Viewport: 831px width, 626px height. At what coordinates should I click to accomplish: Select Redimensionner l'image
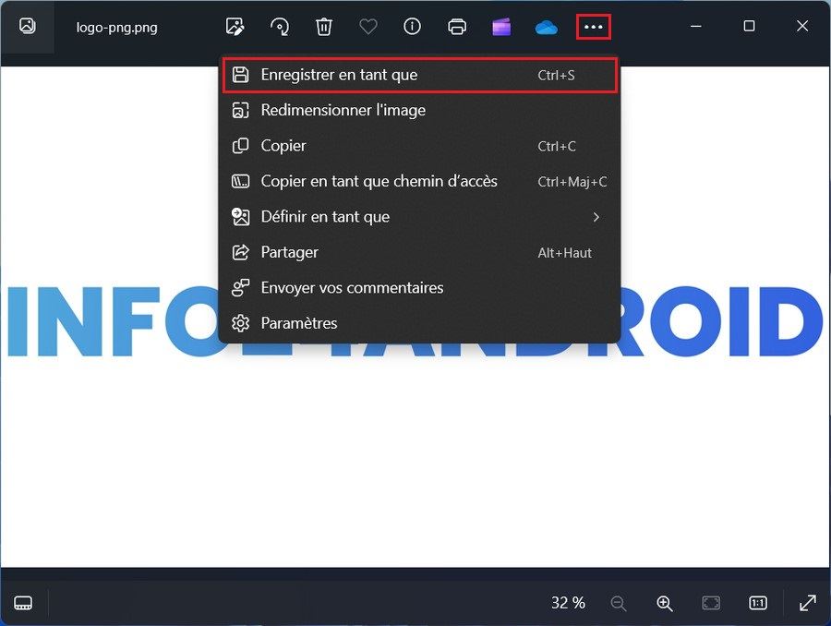coord(343,110)
